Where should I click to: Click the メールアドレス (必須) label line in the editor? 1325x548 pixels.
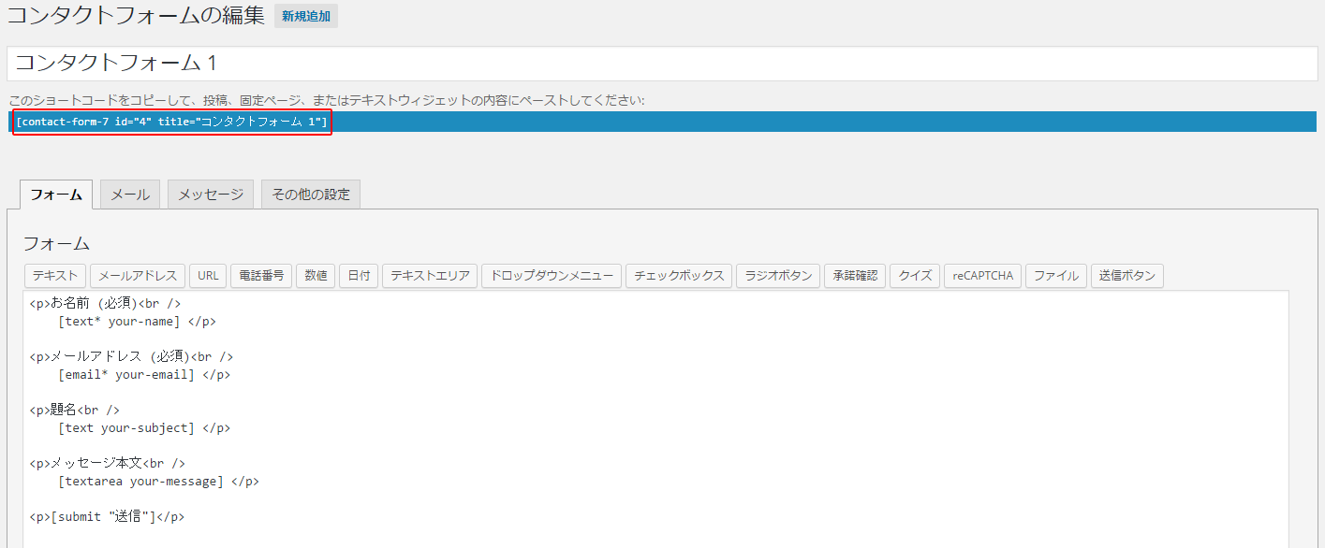[x=131, y=356]
